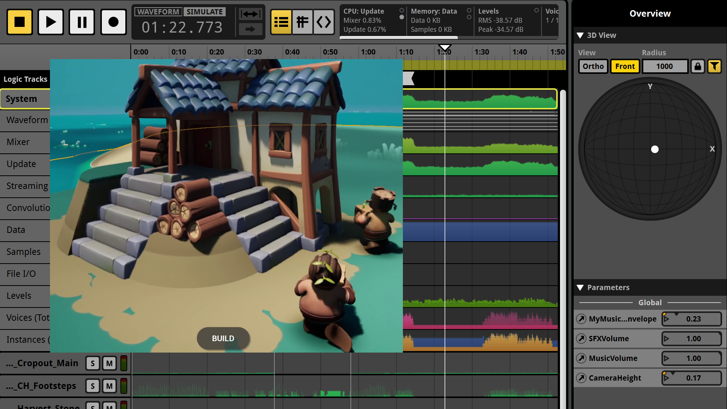Click the Cropout_Main level meter
Screen dimensions: 727x409
point(124,364)
